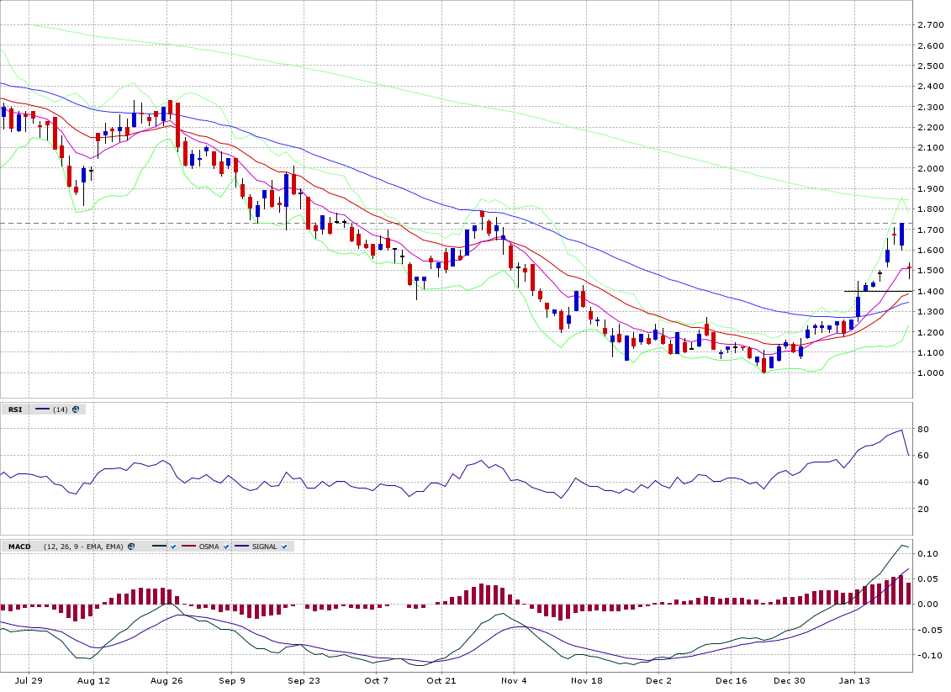
Task: Uncheck the OSMA histogram checkbox
Action: [225, 547]
